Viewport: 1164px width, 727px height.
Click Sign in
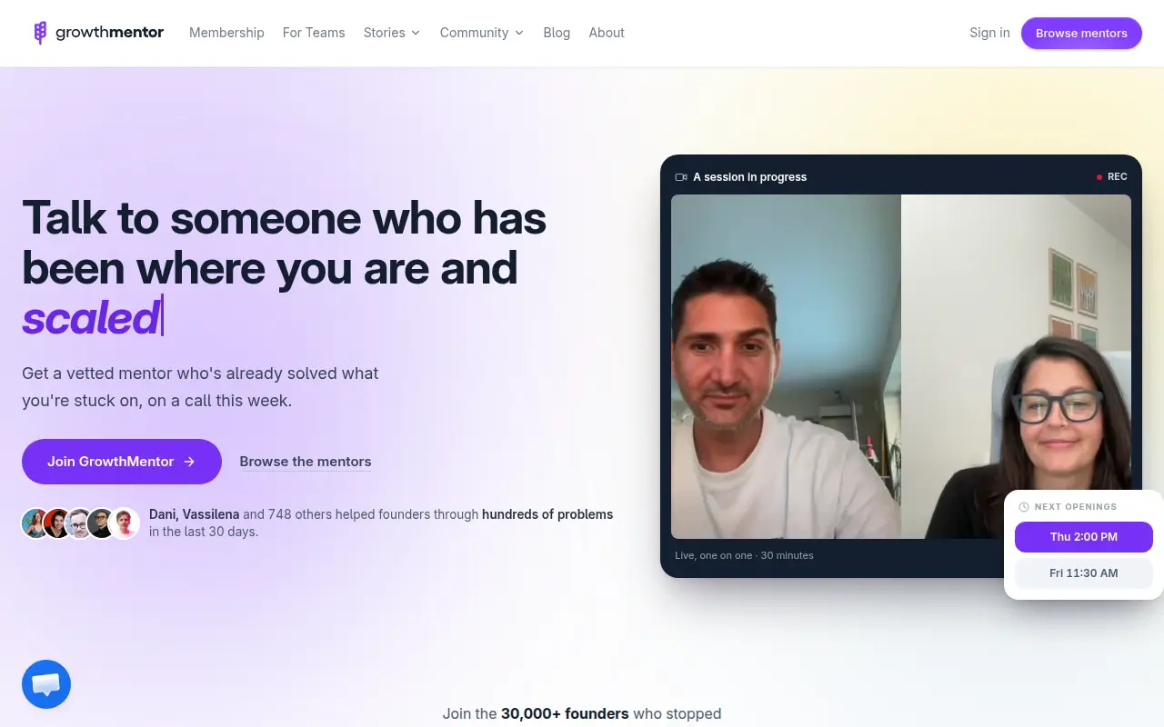coord(989,33)
